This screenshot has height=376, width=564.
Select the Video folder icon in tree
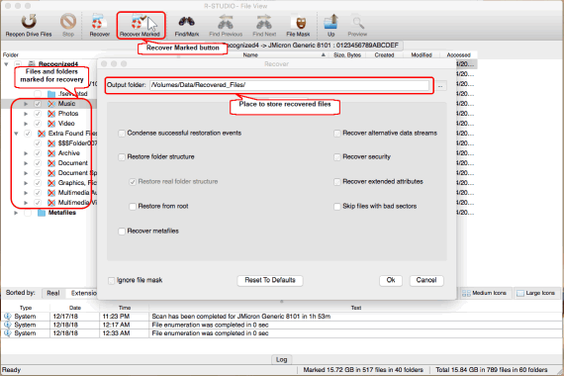pyautogui.click(x=51, y=124)
